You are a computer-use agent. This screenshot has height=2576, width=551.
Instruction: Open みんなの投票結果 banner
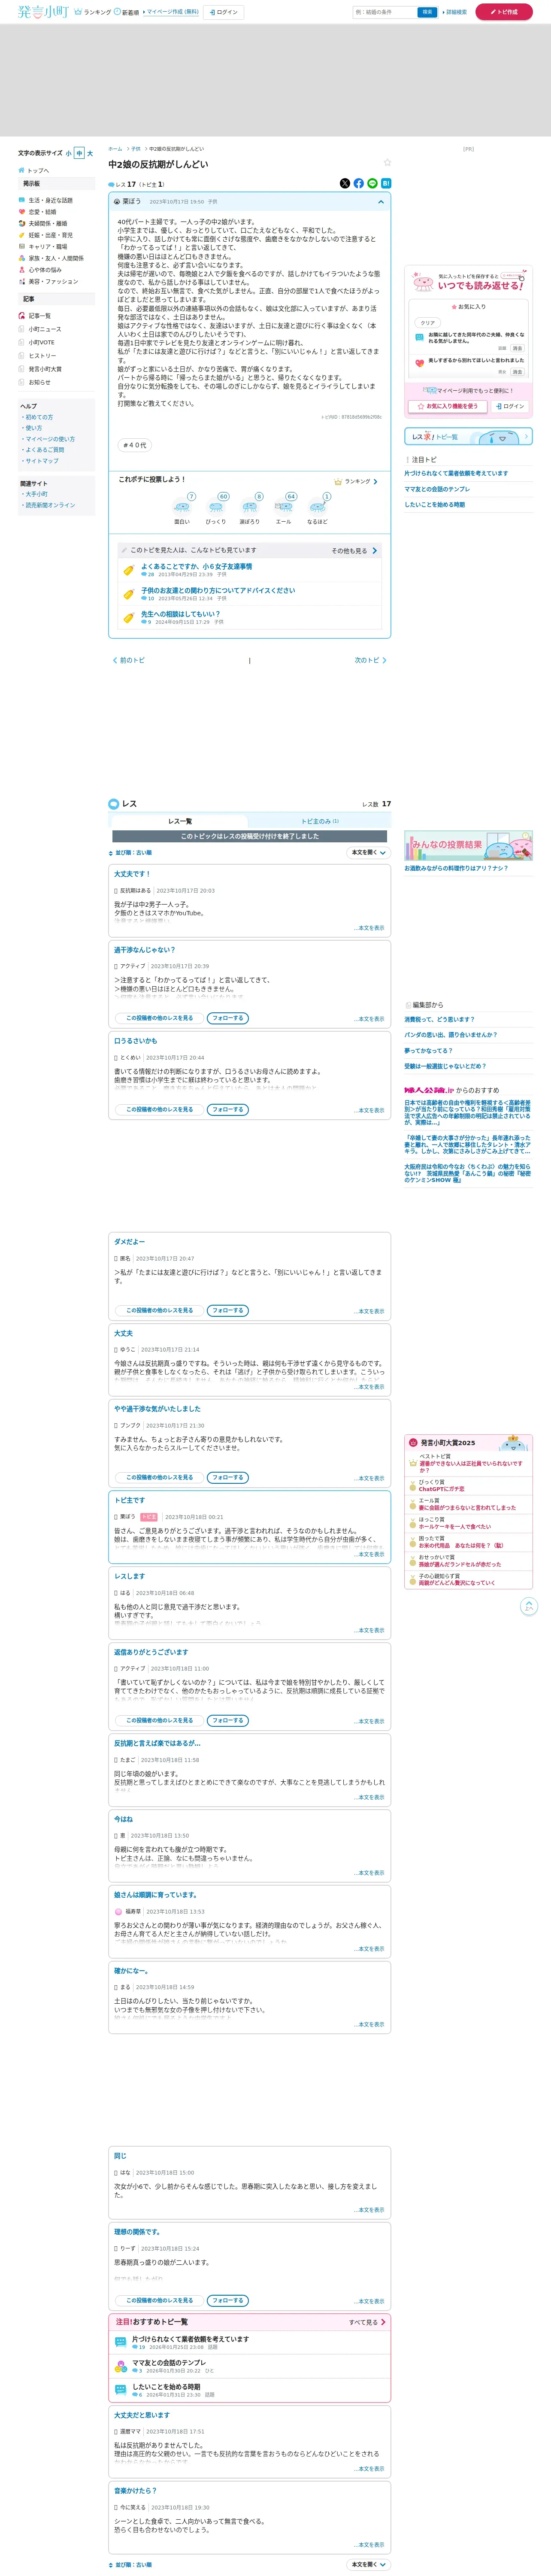tap(468, 845)
